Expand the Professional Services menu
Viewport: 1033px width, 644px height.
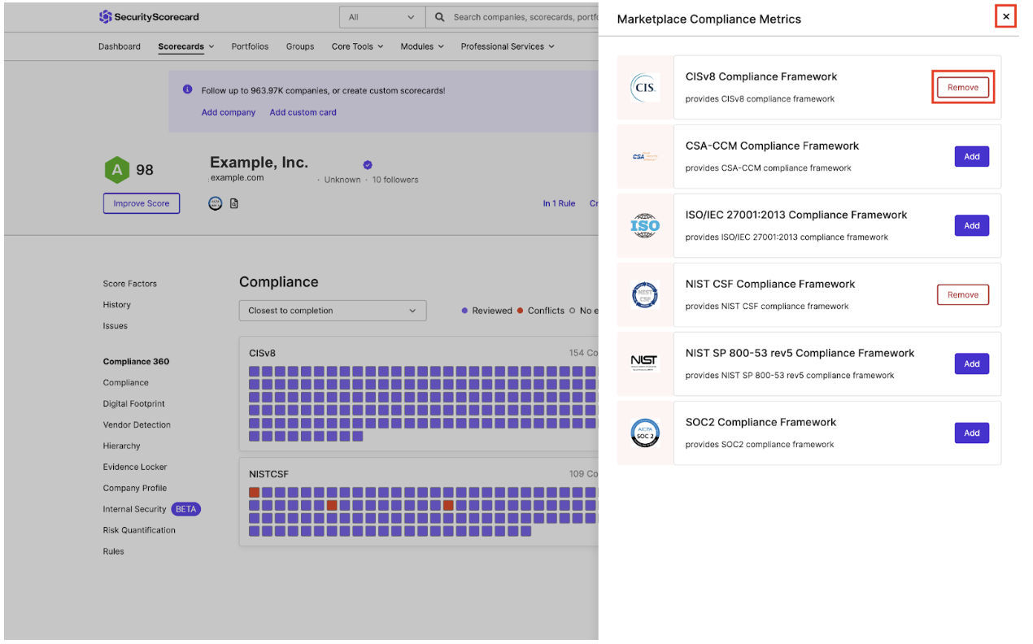click(x=508, y=46)
